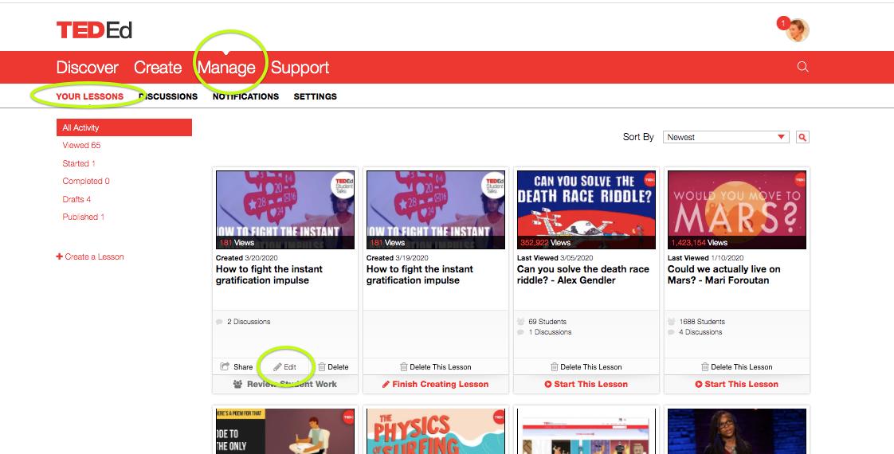Click the search magnifier in red navbar

[x=802, y=67]
